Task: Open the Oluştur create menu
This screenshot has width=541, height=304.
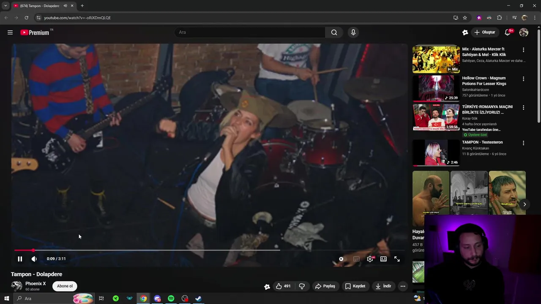Action: [x=485, y=33]
